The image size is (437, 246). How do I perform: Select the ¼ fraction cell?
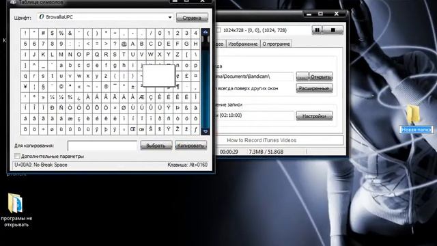[x=52, y=97]
